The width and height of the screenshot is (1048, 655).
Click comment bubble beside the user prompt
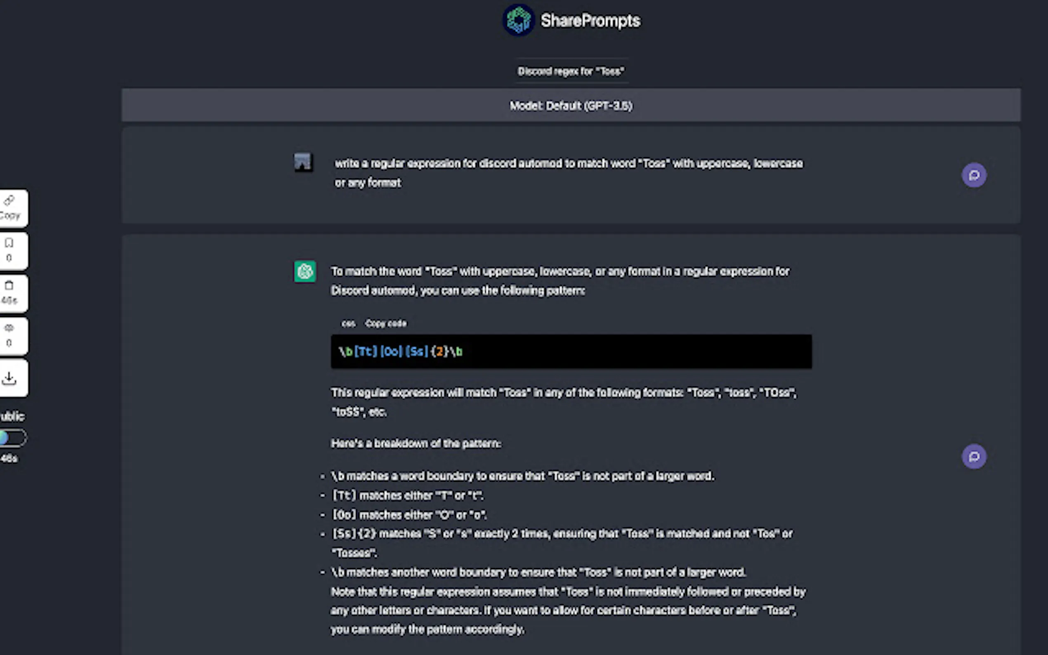(974, 175)
